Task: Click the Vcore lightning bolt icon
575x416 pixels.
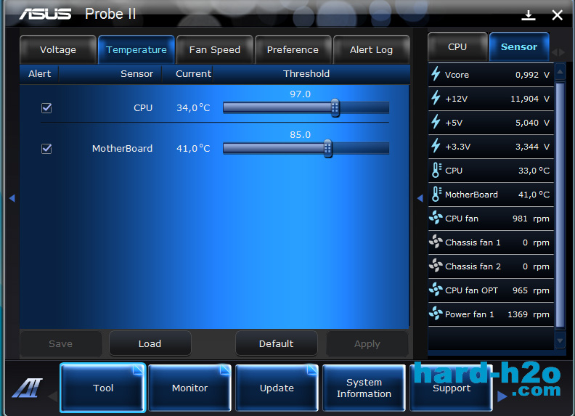Action: pos(436,74)
